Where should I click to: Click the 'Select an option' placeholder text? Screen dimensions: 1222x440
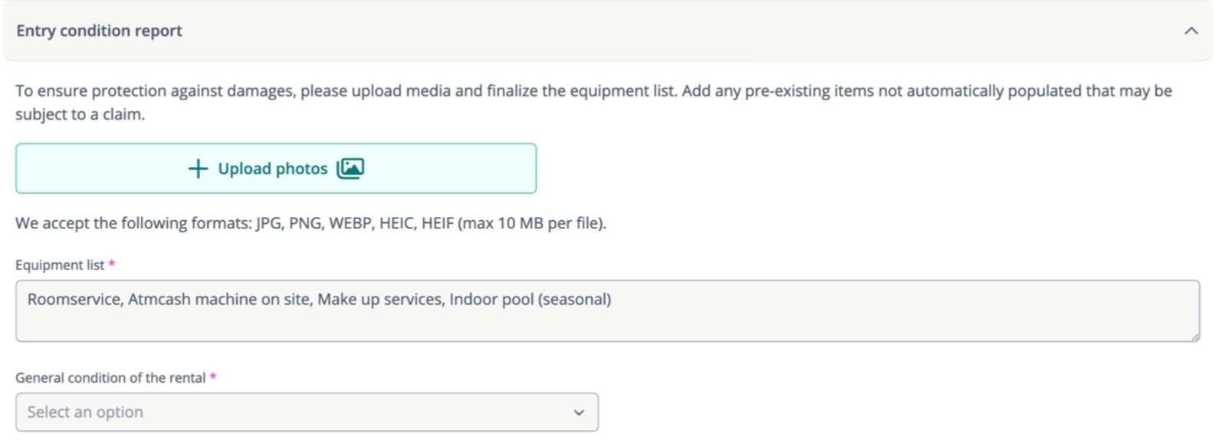(85, 412)
